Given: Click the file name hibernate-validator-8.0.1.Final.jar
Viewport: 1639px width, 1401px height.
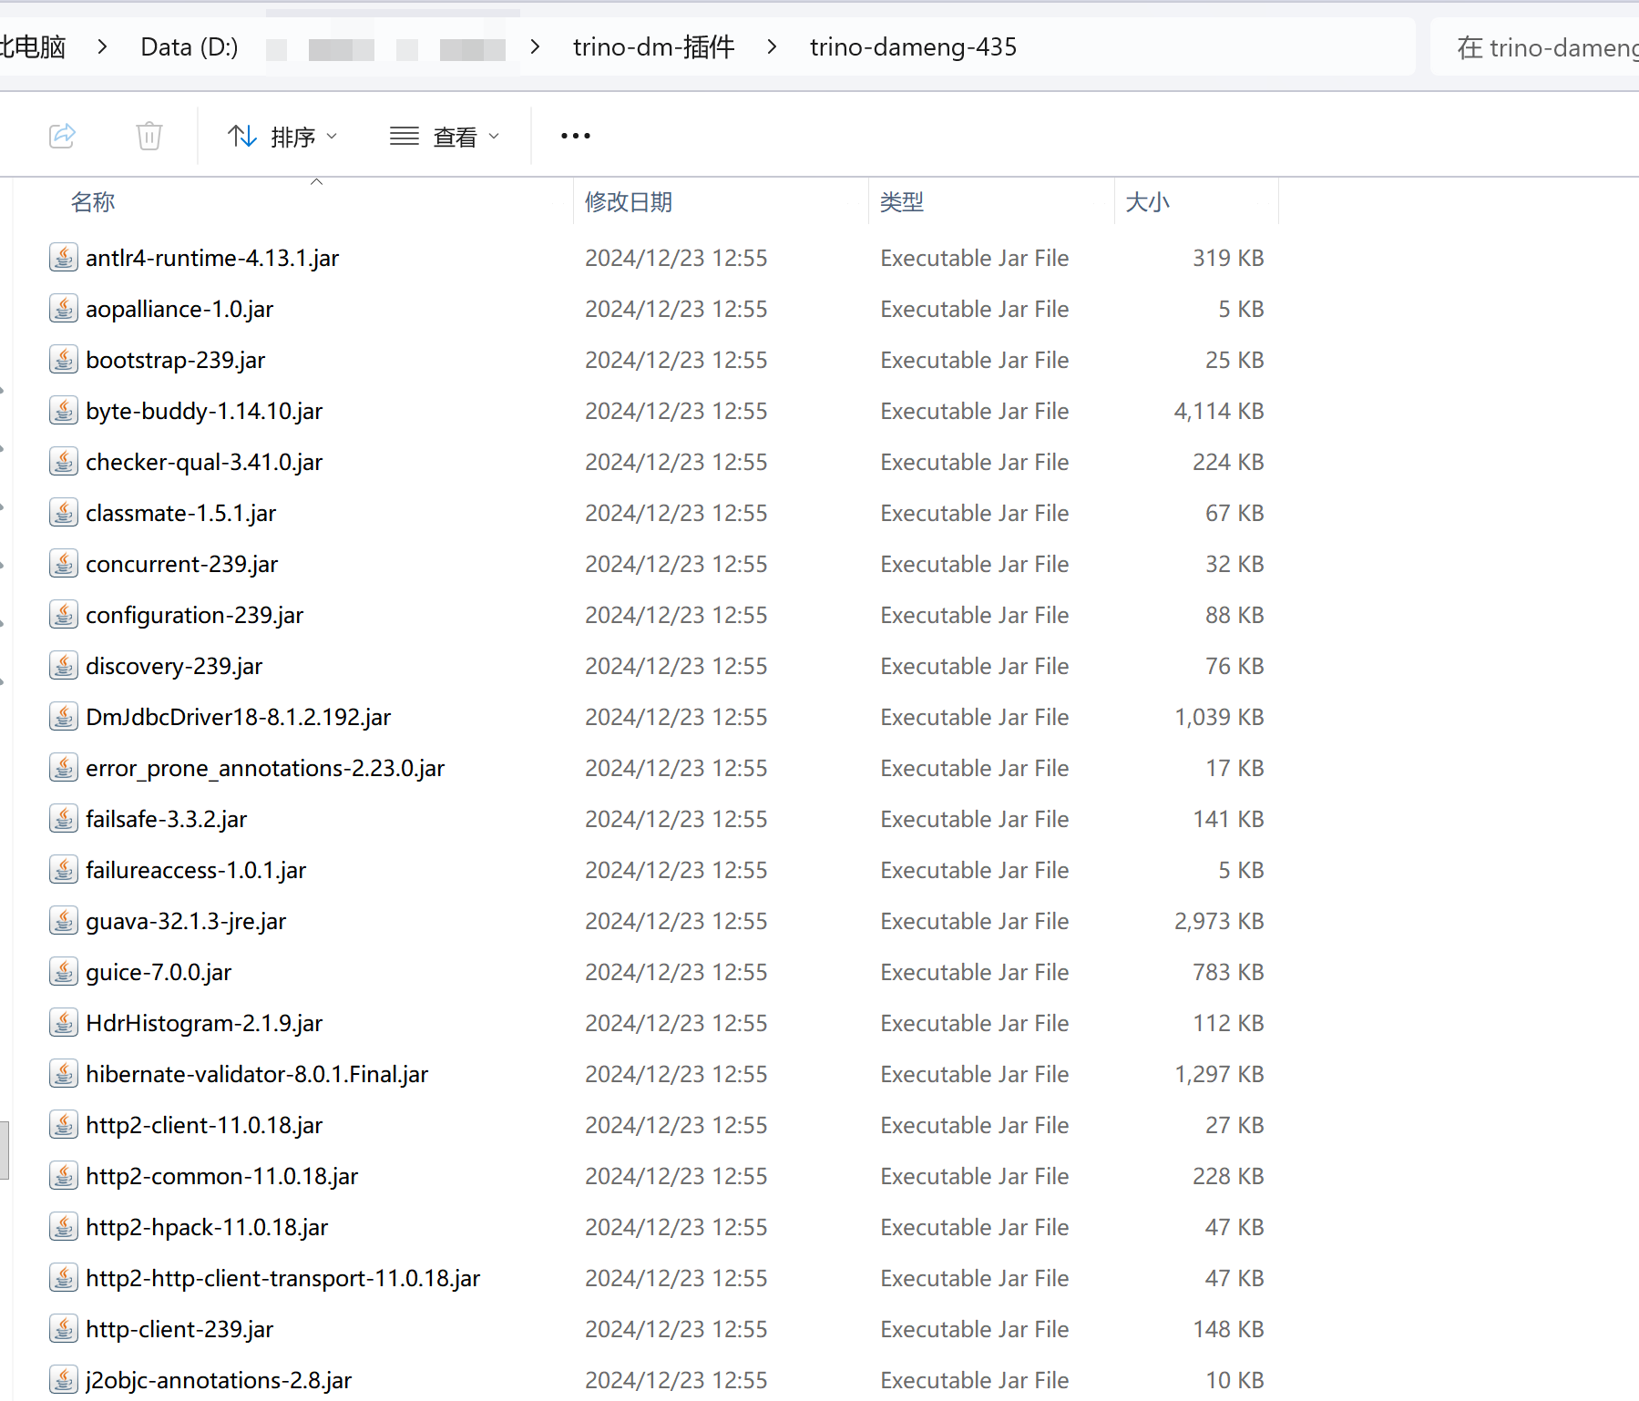Looking at the screenshot, I should coord(257,1075).
